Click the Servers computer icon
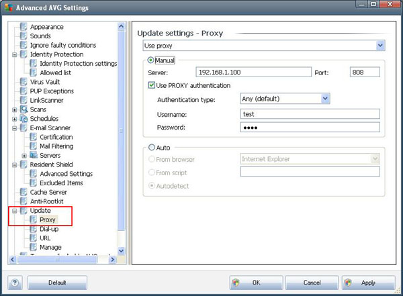 click(34, 155)
